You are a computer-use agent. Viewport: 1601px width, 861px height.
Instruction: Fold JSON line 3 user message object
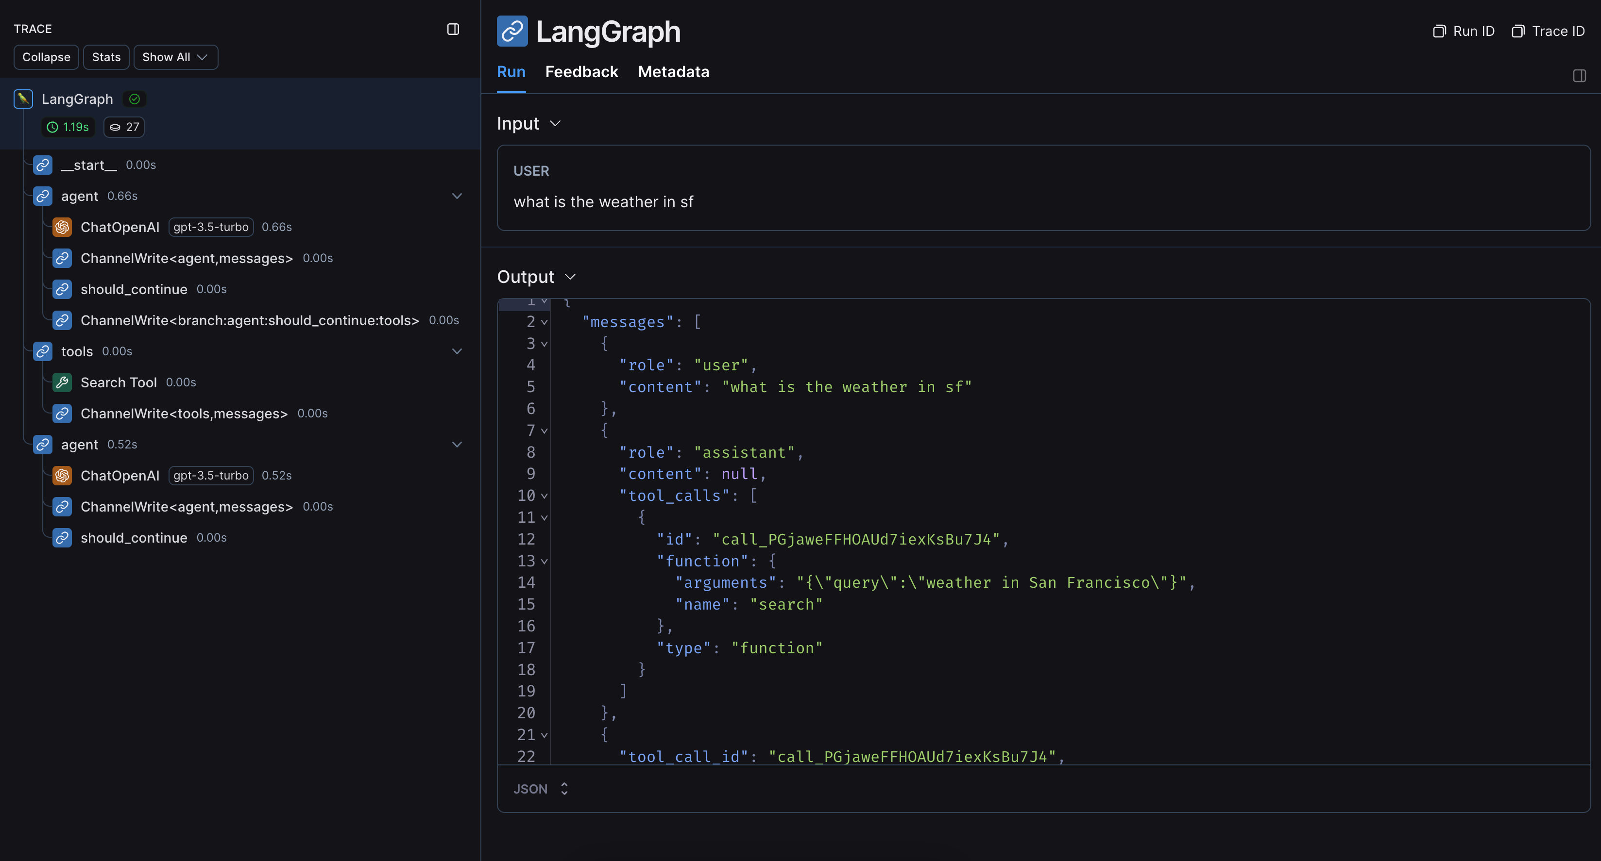(x=545, y=344)
